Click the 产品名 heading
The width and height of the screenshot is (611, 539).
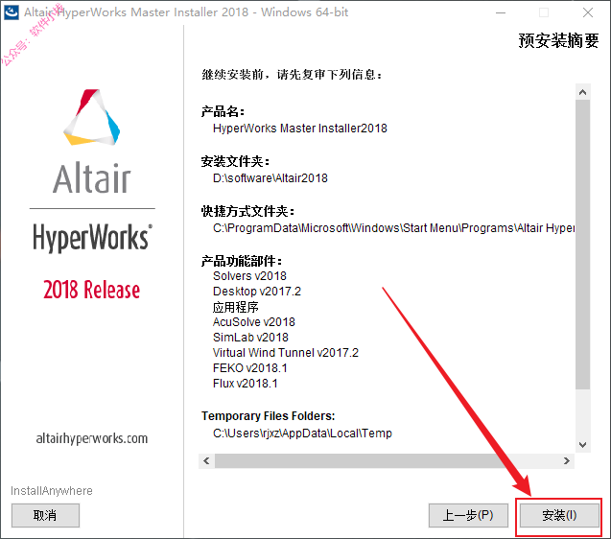click(x=223, y=111)
